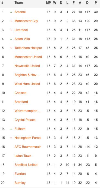
Task: Click the red down arrow beside Nottingham Forest
Action: [11, 138]
